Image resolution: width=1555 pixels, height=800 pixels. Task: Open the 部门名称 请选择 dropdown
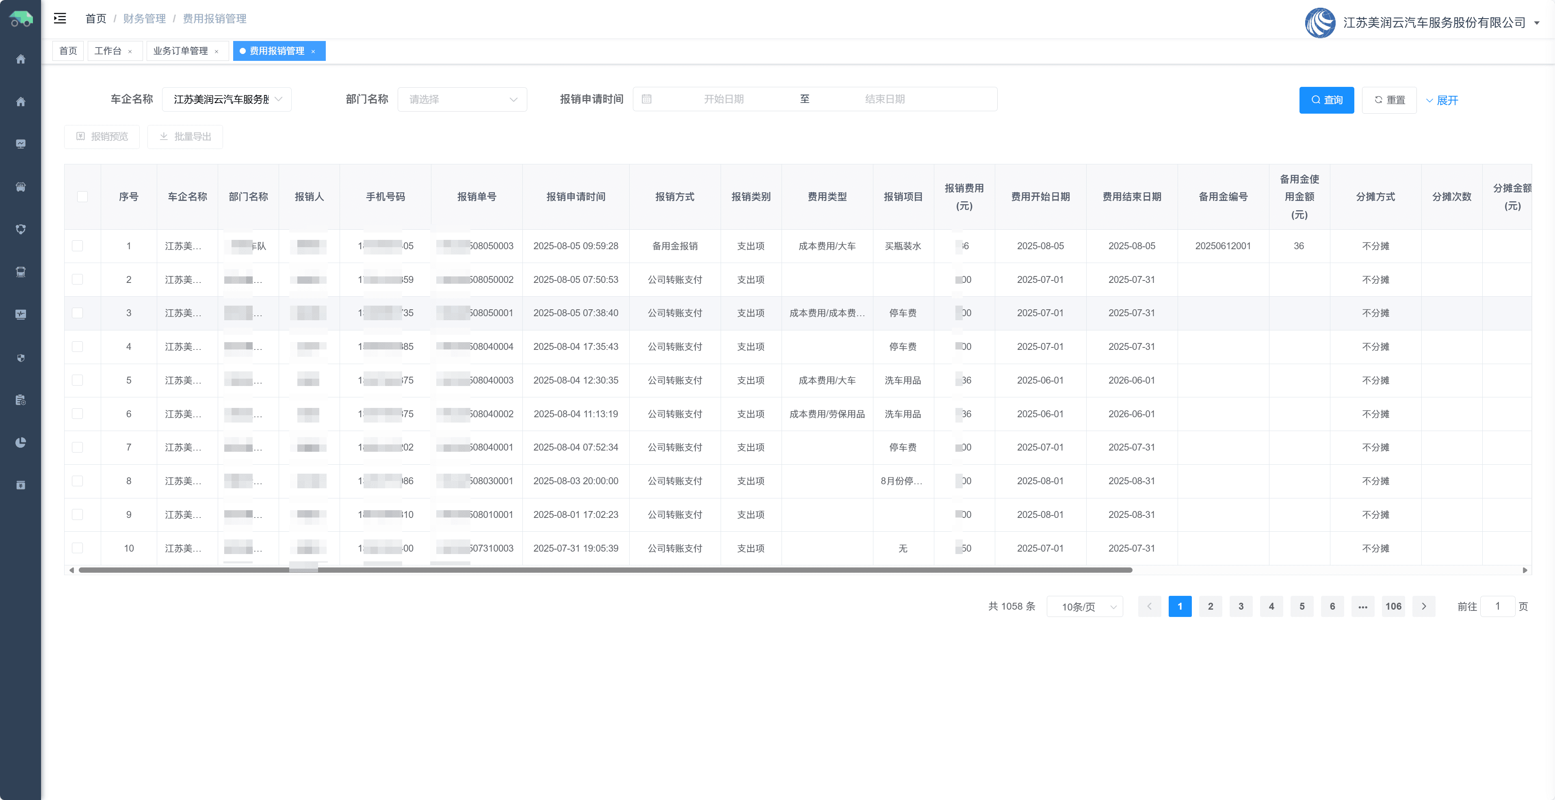click(x=462, y=99)
